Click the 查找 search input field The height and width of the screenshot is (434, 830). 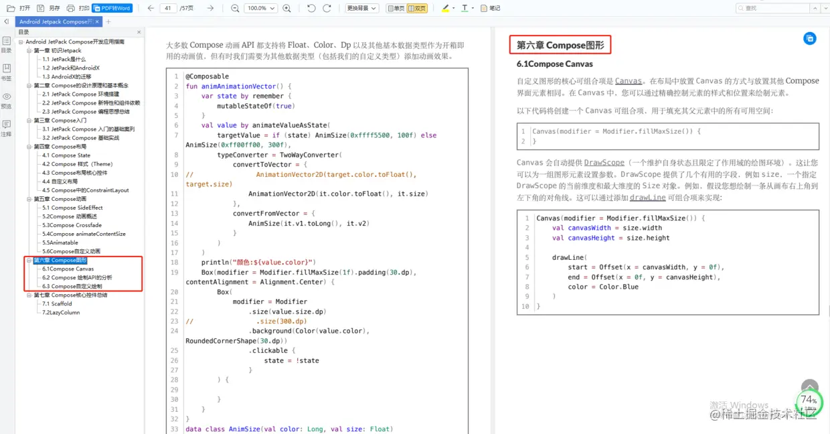[773, 8]
